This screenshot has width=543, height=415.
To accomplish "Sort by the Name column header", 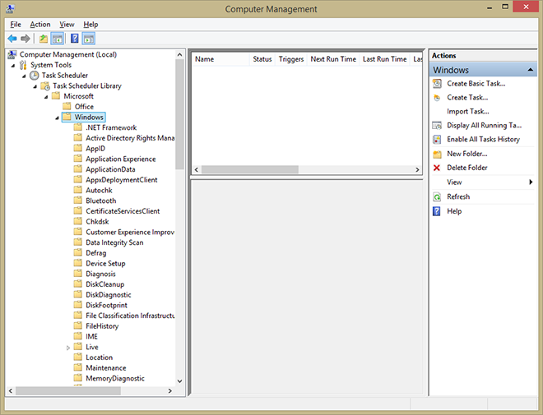I will [x=220, y=59].
